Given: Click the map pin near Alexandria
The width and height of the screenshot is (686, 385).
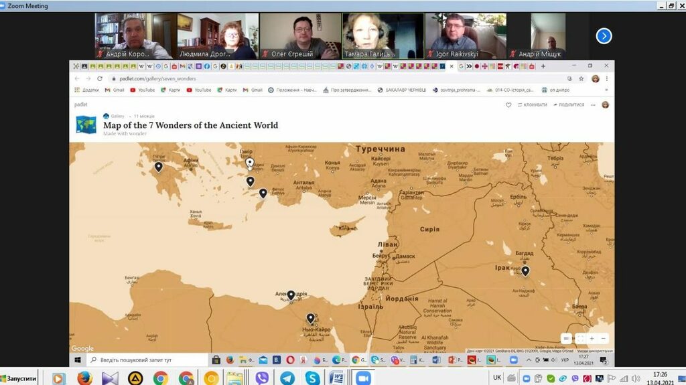Looking at the screenshot, I should pos(291,295).
